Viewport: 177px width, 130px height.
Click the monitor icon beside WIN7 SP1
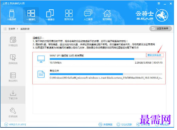pyautogui.click(x=41, y=59)
